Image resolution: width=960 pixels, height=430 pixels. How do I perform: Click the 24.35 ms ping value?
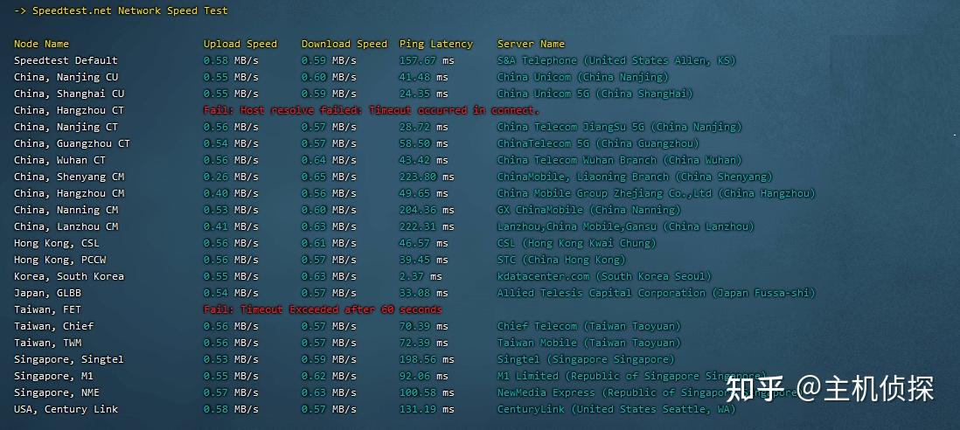[x=424, y=94]
